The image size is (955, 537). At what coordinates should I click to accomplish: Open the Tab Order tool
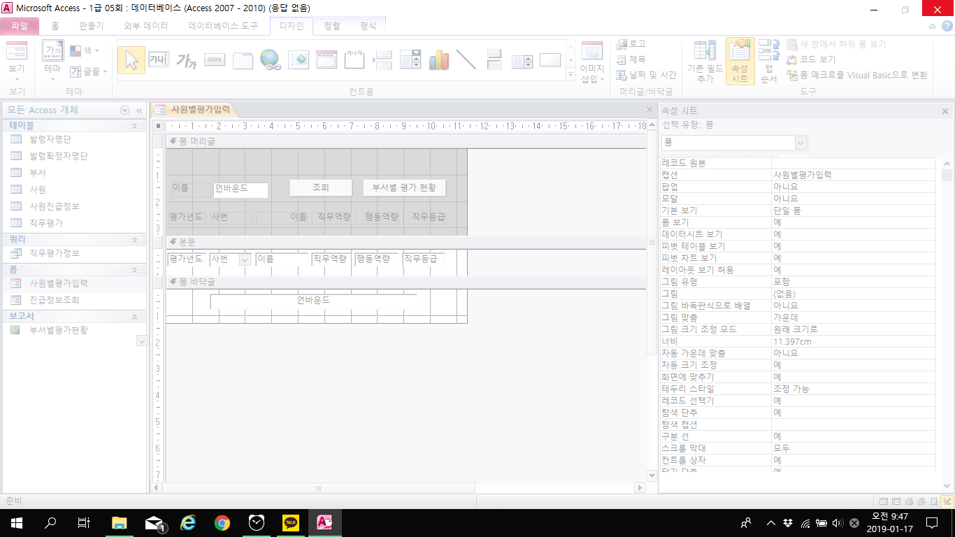768,62
